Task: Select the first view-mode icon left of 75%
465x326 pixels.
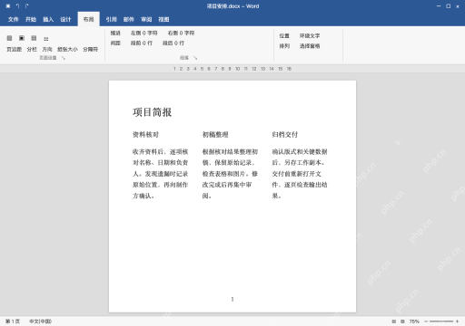Action: (x=394, y=321)
